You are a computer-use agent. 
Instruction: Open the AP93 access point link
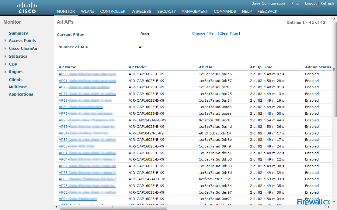[x=87, y=186]
